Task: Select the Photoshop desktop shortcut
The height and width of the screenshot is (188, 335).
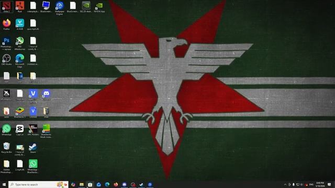Action: pos(7,43)
